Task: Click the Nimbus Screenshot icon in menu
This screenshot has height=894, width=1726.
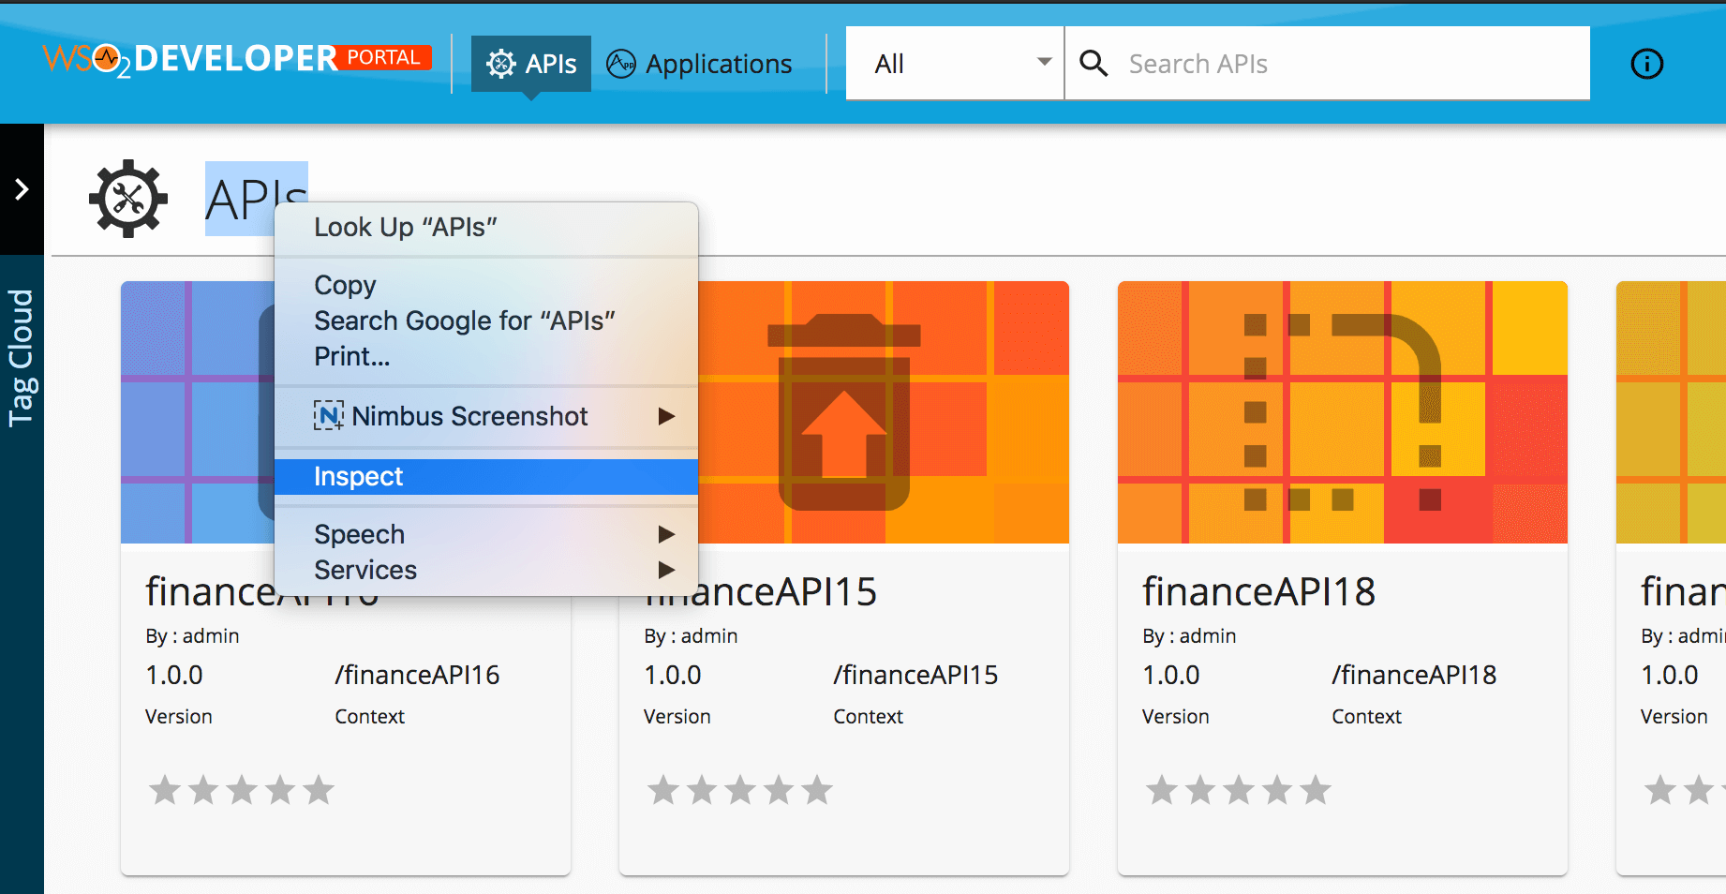Action: pos(328,415)
